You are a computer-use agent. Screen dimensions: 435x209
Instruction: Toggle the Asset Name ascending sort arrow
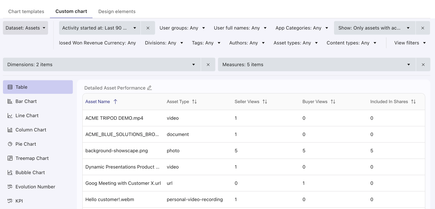pyautogui.click(x=115, y=102)
